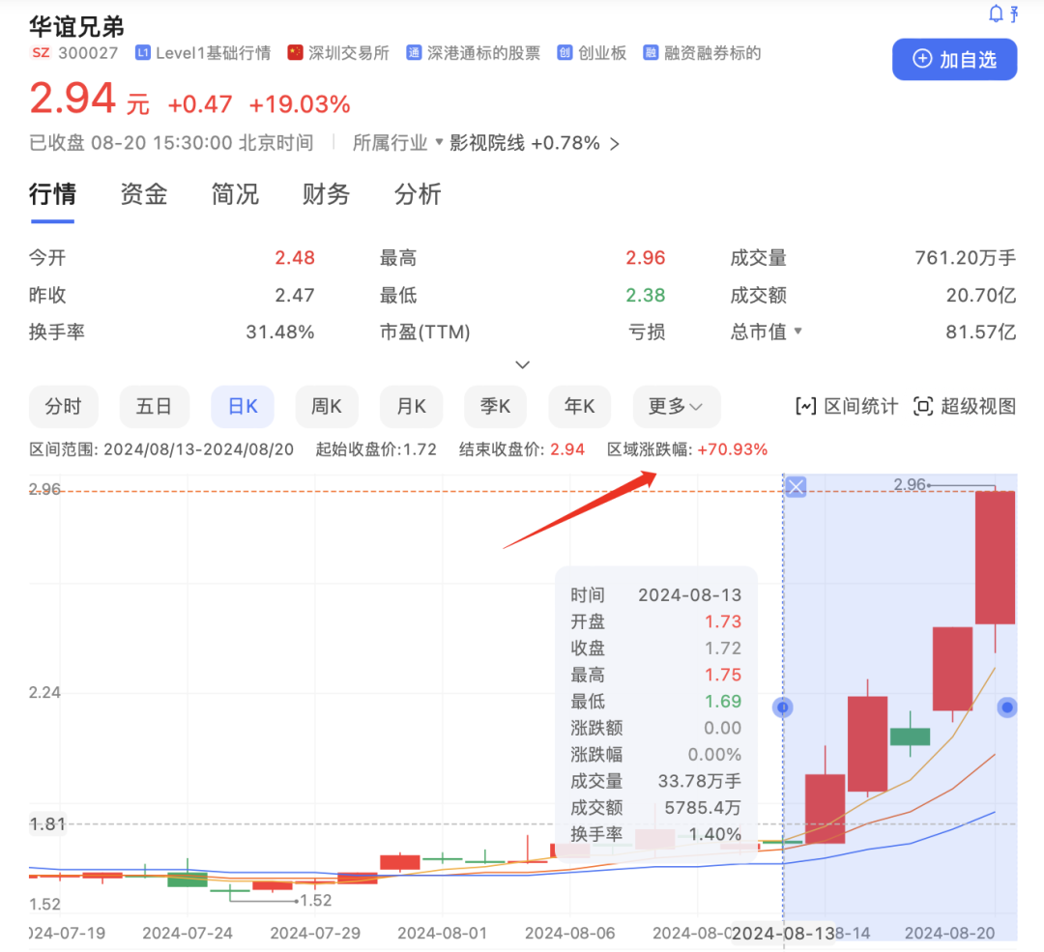The height and width of the screenshot is (952, 1044).
Task: Select the 日K chart period
Action: click(243, 406)
